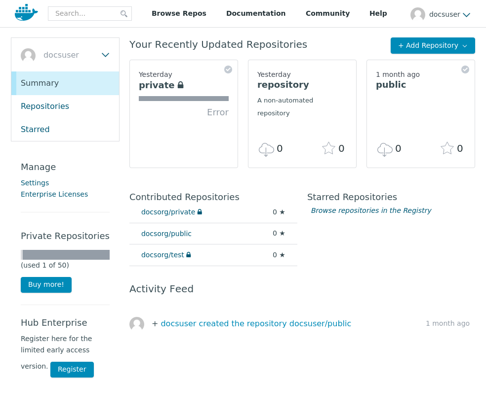The height and width of the screenshot is (413, 486).
Task: Open the public repository card title
Action: (391, 85)
